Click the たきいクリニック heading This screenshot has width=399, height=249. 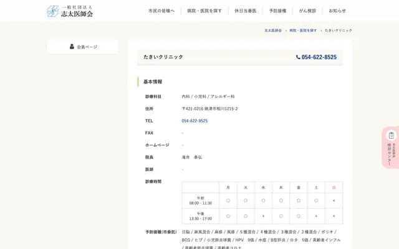[163, 57]
